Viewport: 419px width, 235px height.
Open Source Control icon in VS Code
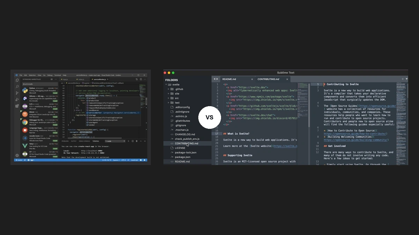[x=17, y=93]
